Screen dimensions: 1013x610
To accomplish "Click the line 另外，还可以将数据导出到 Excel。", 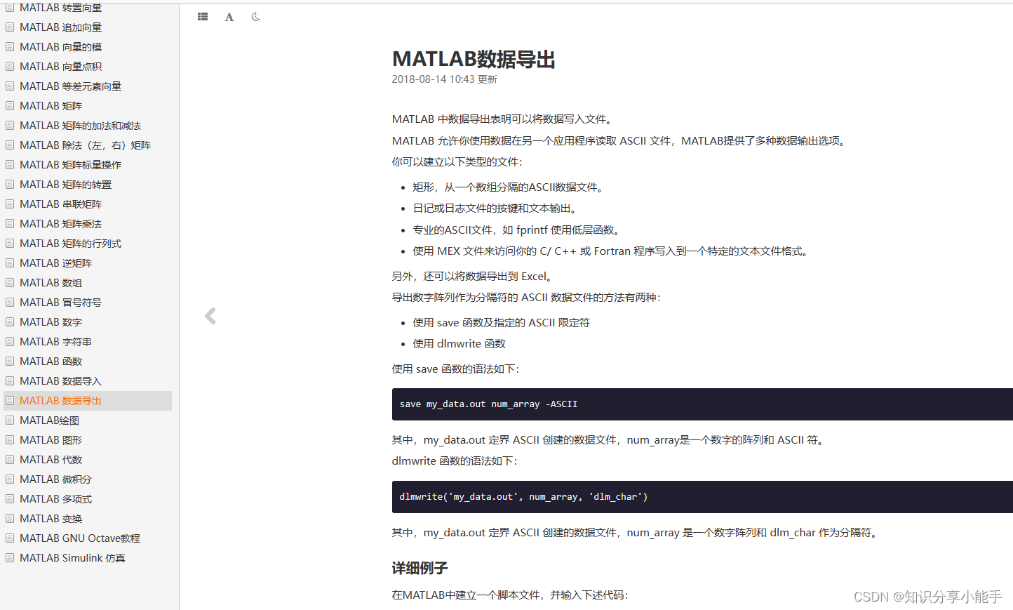I will tap(473, 277).
